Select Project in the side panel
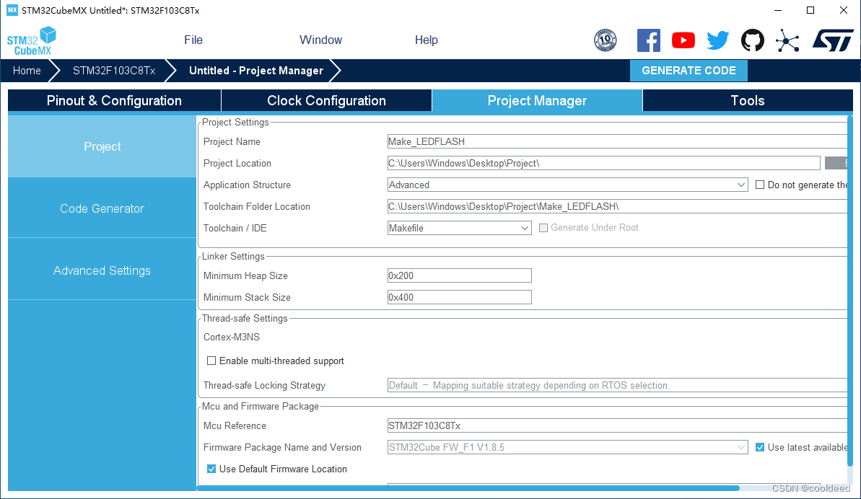This screenshot has height=499, width=861. pyautogui.click(x=102, y=146)
